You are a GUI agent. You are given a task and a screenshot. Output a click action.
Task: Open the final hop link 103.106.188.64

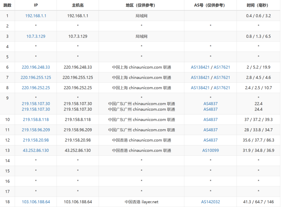click(36, 202)
